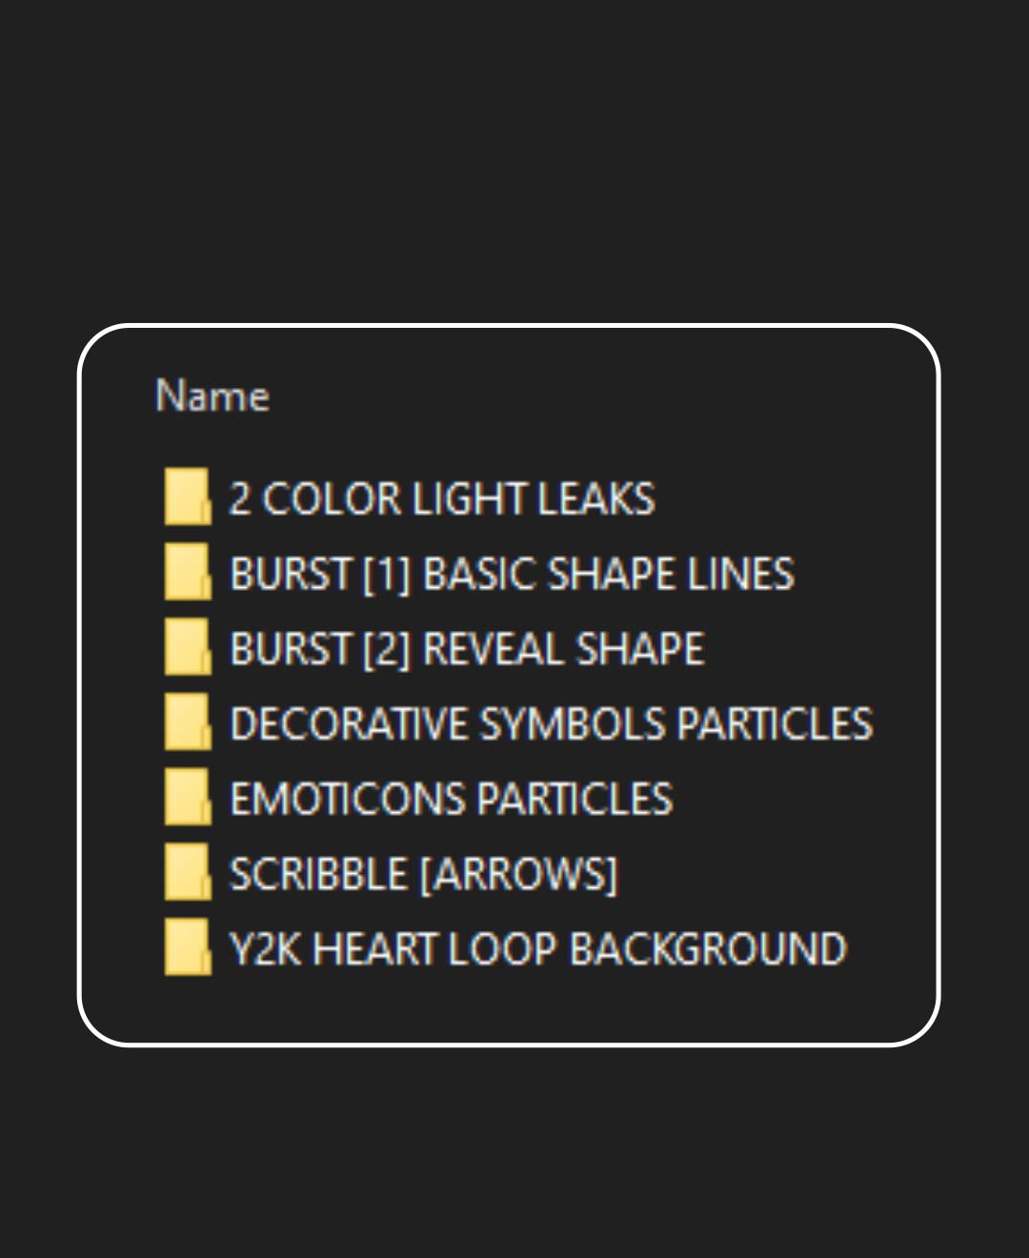1029x1258 pixels.
Task: Click the BURST [2] REVEAL SHAPE folder icon
Action: 187,647
